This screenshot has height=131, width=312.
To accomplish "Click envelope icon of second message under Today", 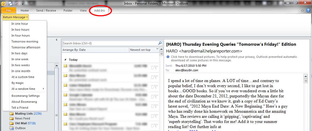I will coord(65,75).
